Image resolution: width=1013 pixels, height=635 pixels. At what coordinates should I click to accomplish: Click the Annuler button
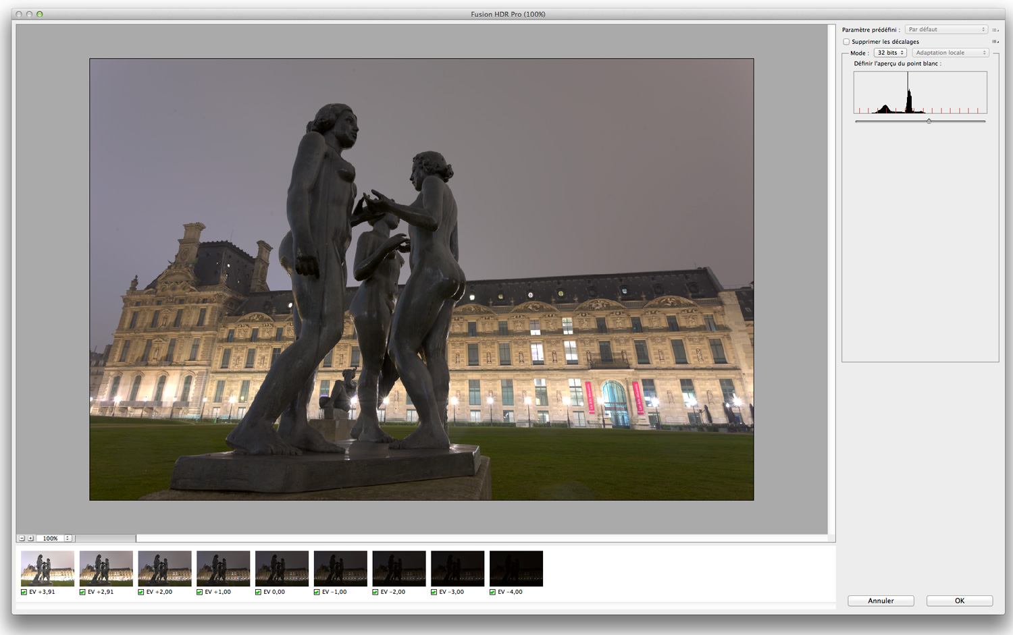[881, 601]
